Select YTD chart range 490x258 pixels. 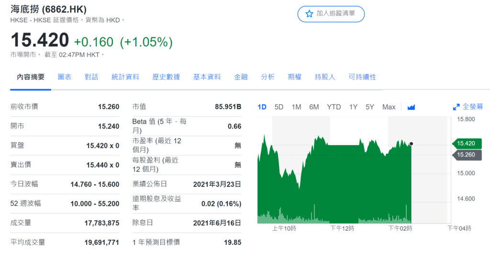tap(334, 107)
